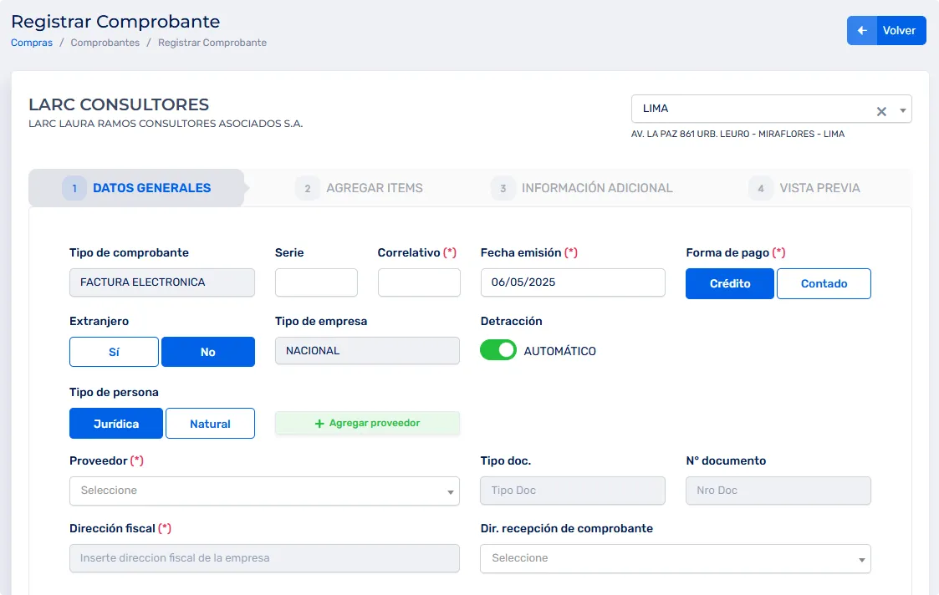Choose Natural as tipo de persona
The width and height of the screenshot is (939, 595).
[210, 424]
